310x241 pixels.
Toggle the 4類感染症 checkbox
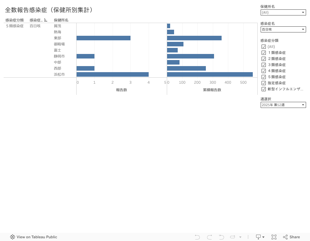click(x=264, y=71)
